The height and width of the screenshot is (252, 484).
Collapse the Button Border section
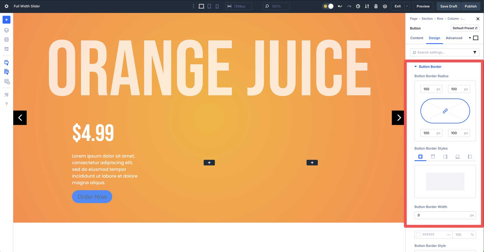415,67
